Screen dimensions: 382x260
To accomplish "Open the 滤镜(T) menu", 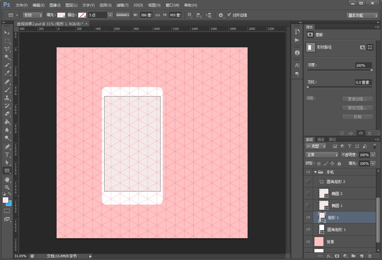I will pyautogui.click(x=122, y=5).
